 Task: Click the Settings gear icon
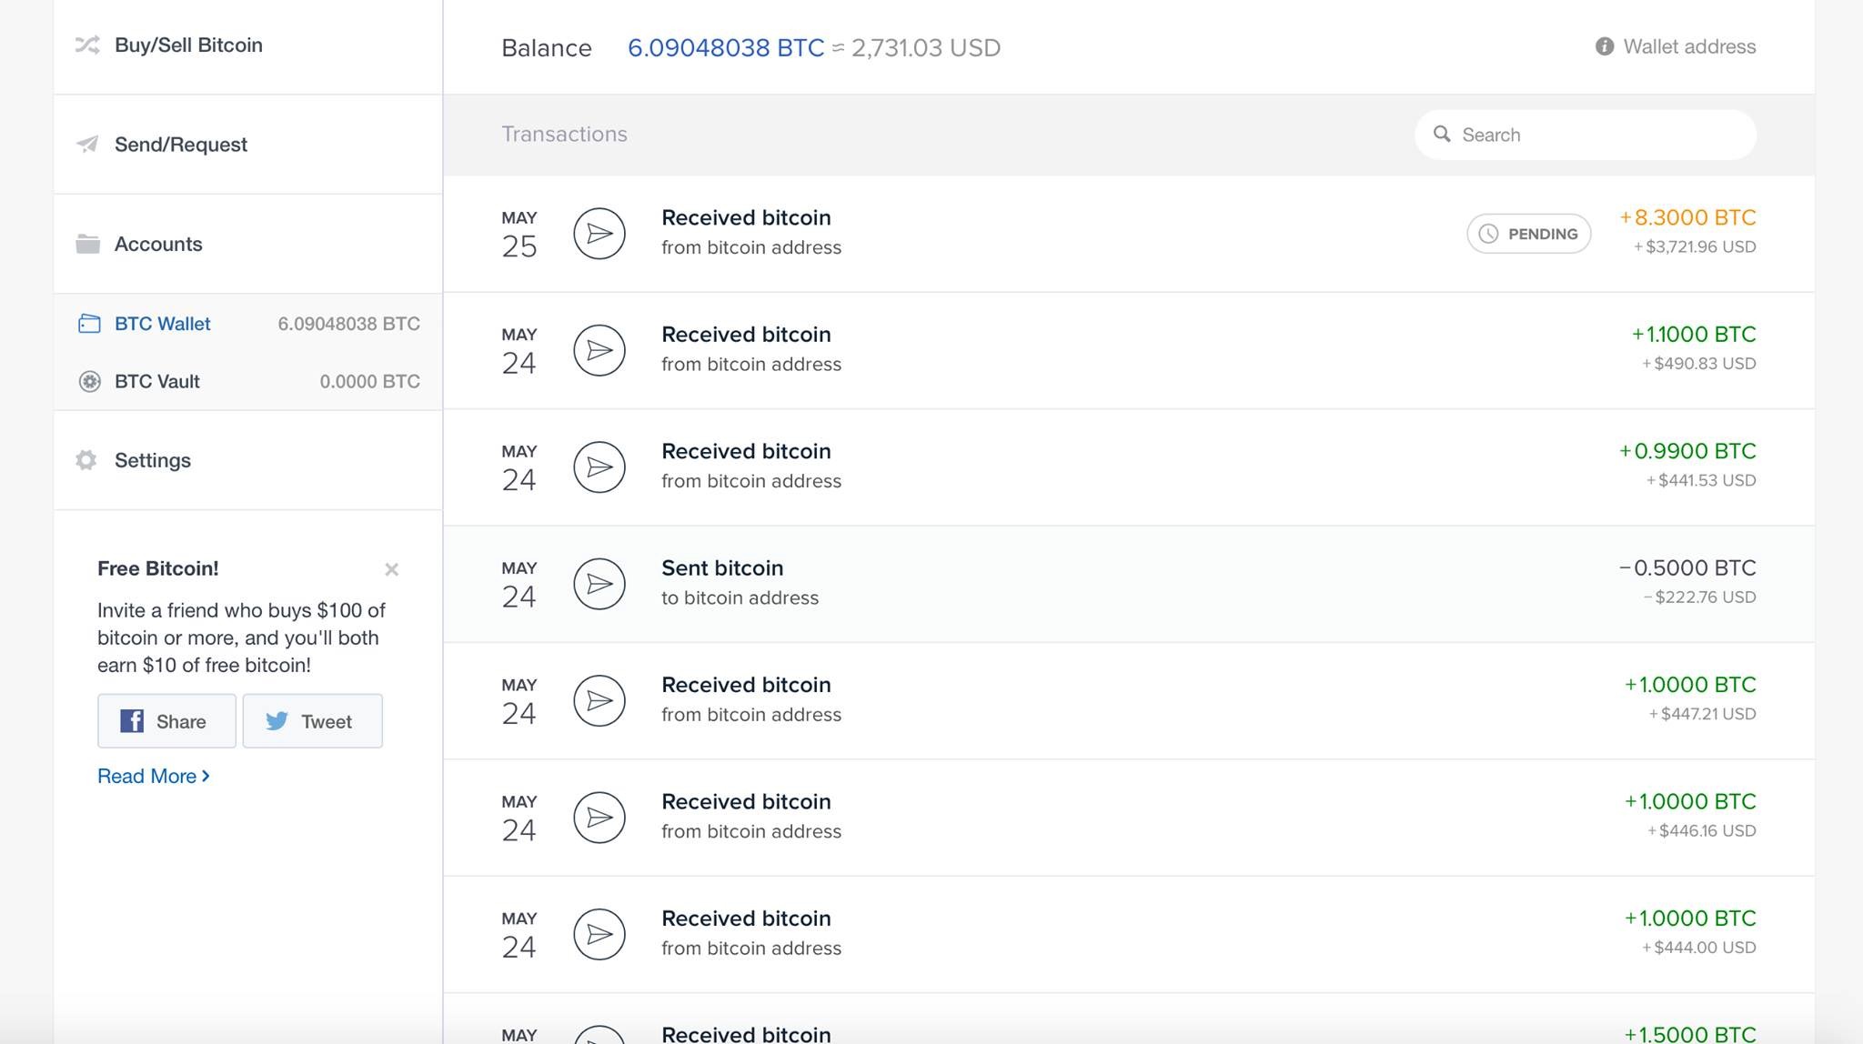(x=86, y=460)
